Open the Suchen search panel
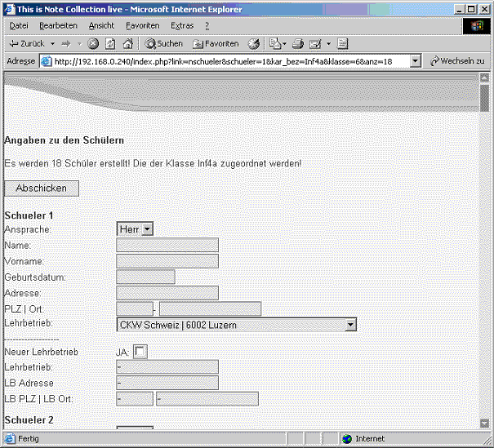The height and width of the screenshot is (448, 494). (164, 43)
